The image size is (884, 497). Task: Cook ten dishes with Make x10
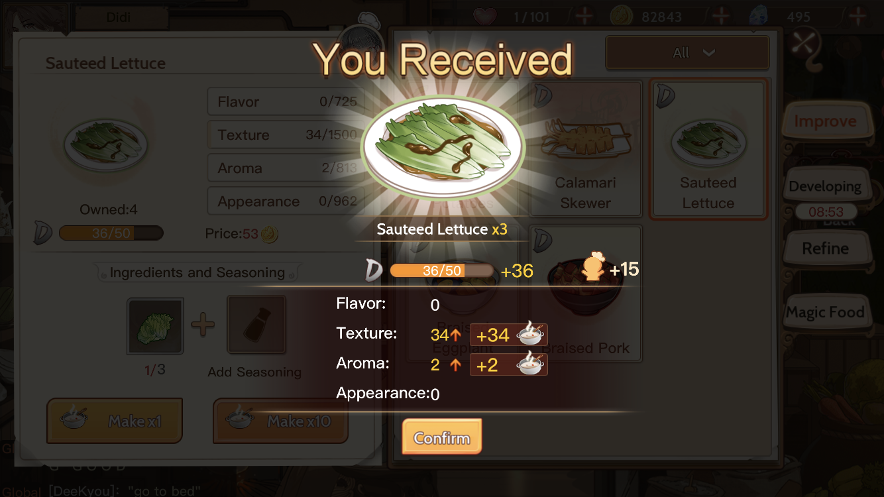coord(280,421)
